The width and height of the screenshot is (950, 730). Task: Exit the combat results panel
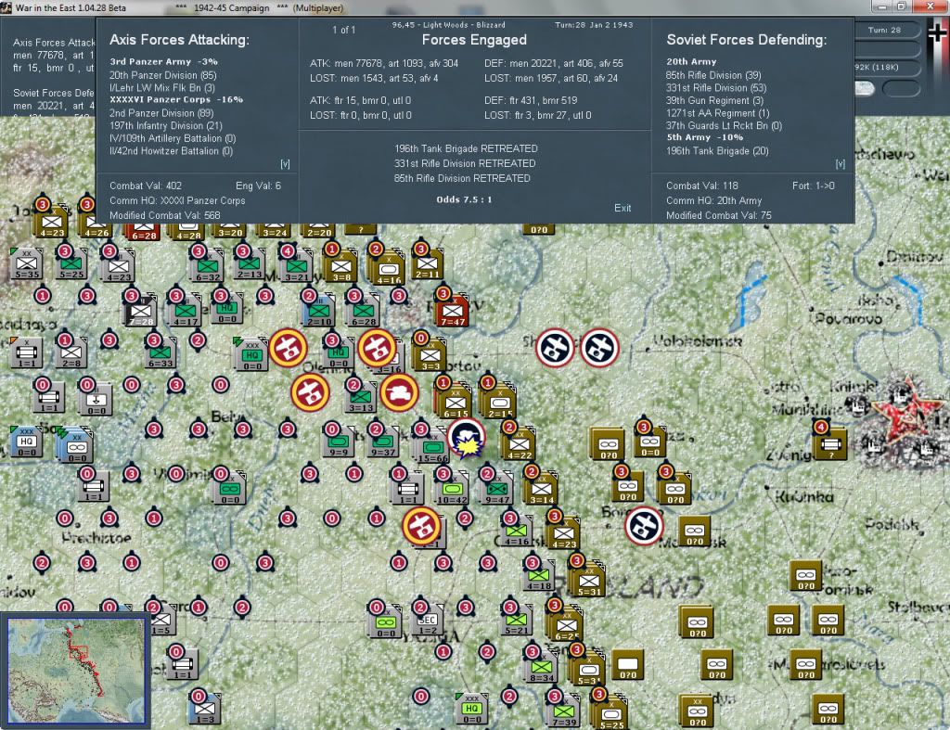(623, 208)
